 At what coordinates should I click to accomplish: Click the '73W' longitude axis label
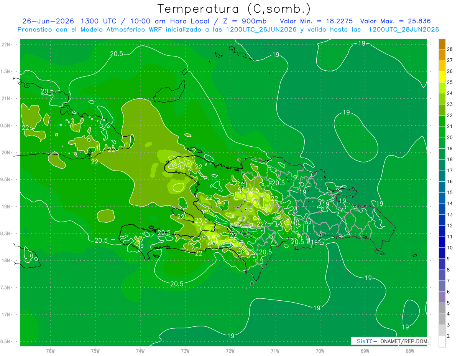[x=185, y=351]
